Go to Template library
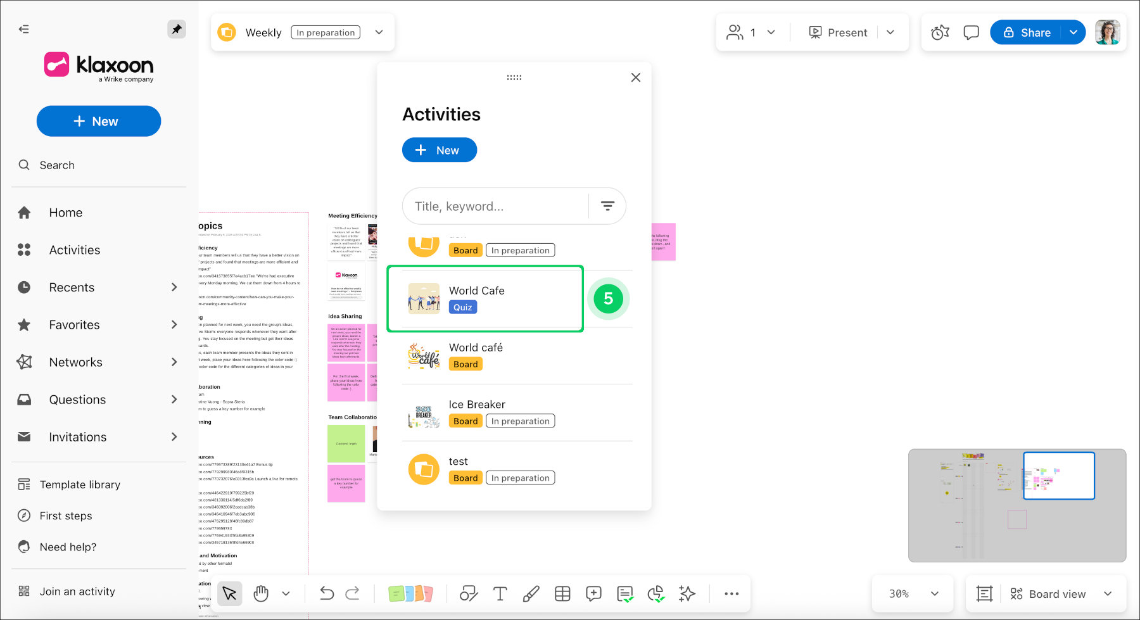The width and height of the screenshot is (1140, 620). click(79, 484)
